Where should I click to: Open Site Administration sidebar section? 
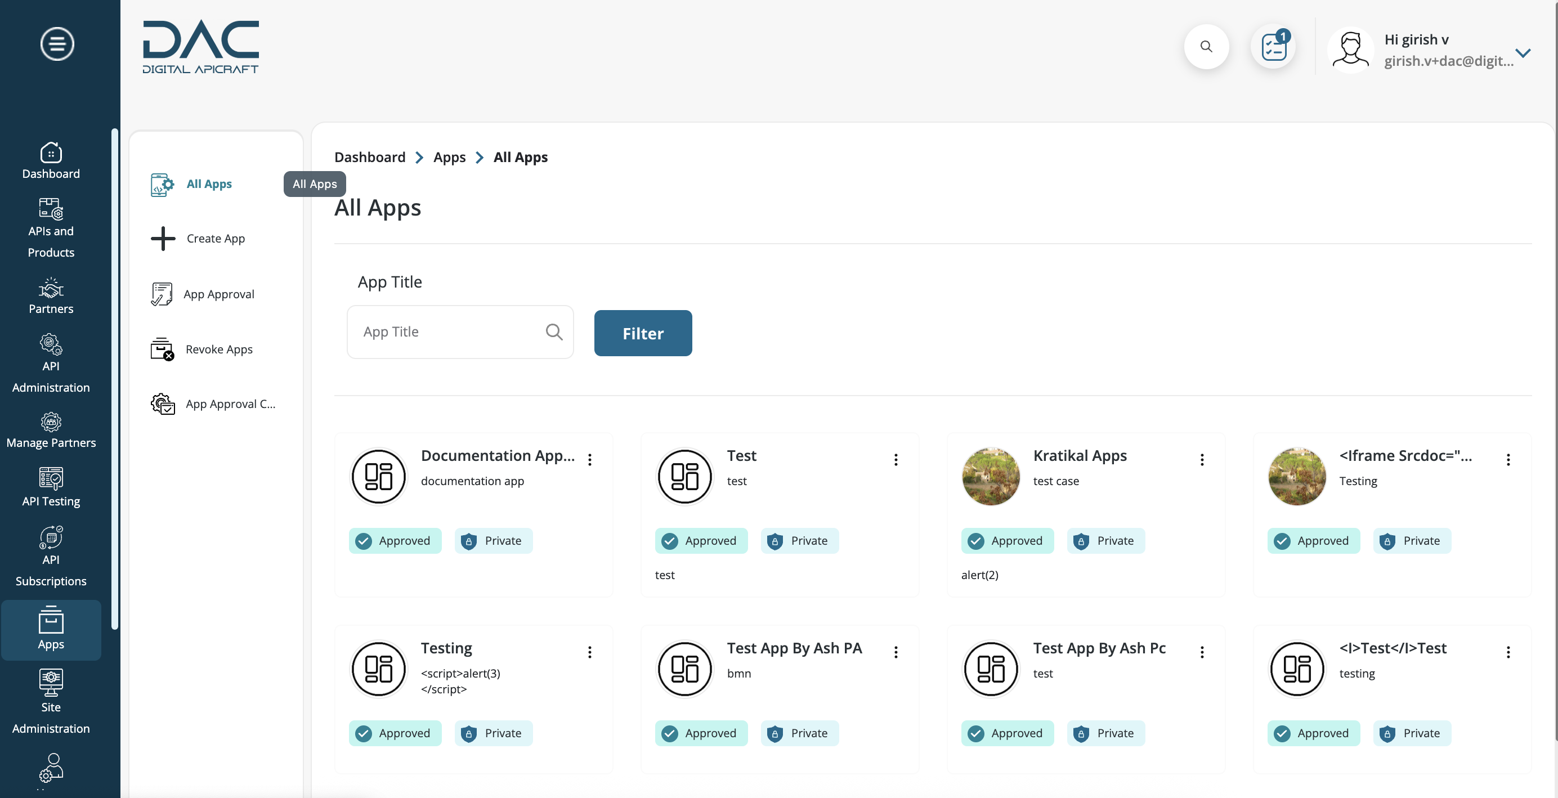[x=51, y=701]
